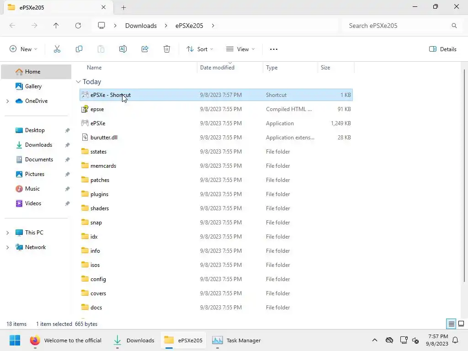The height and width of the screenshot is (351, 468).
Task: Select the plugins folder
Action: click(x=216, y=194)
